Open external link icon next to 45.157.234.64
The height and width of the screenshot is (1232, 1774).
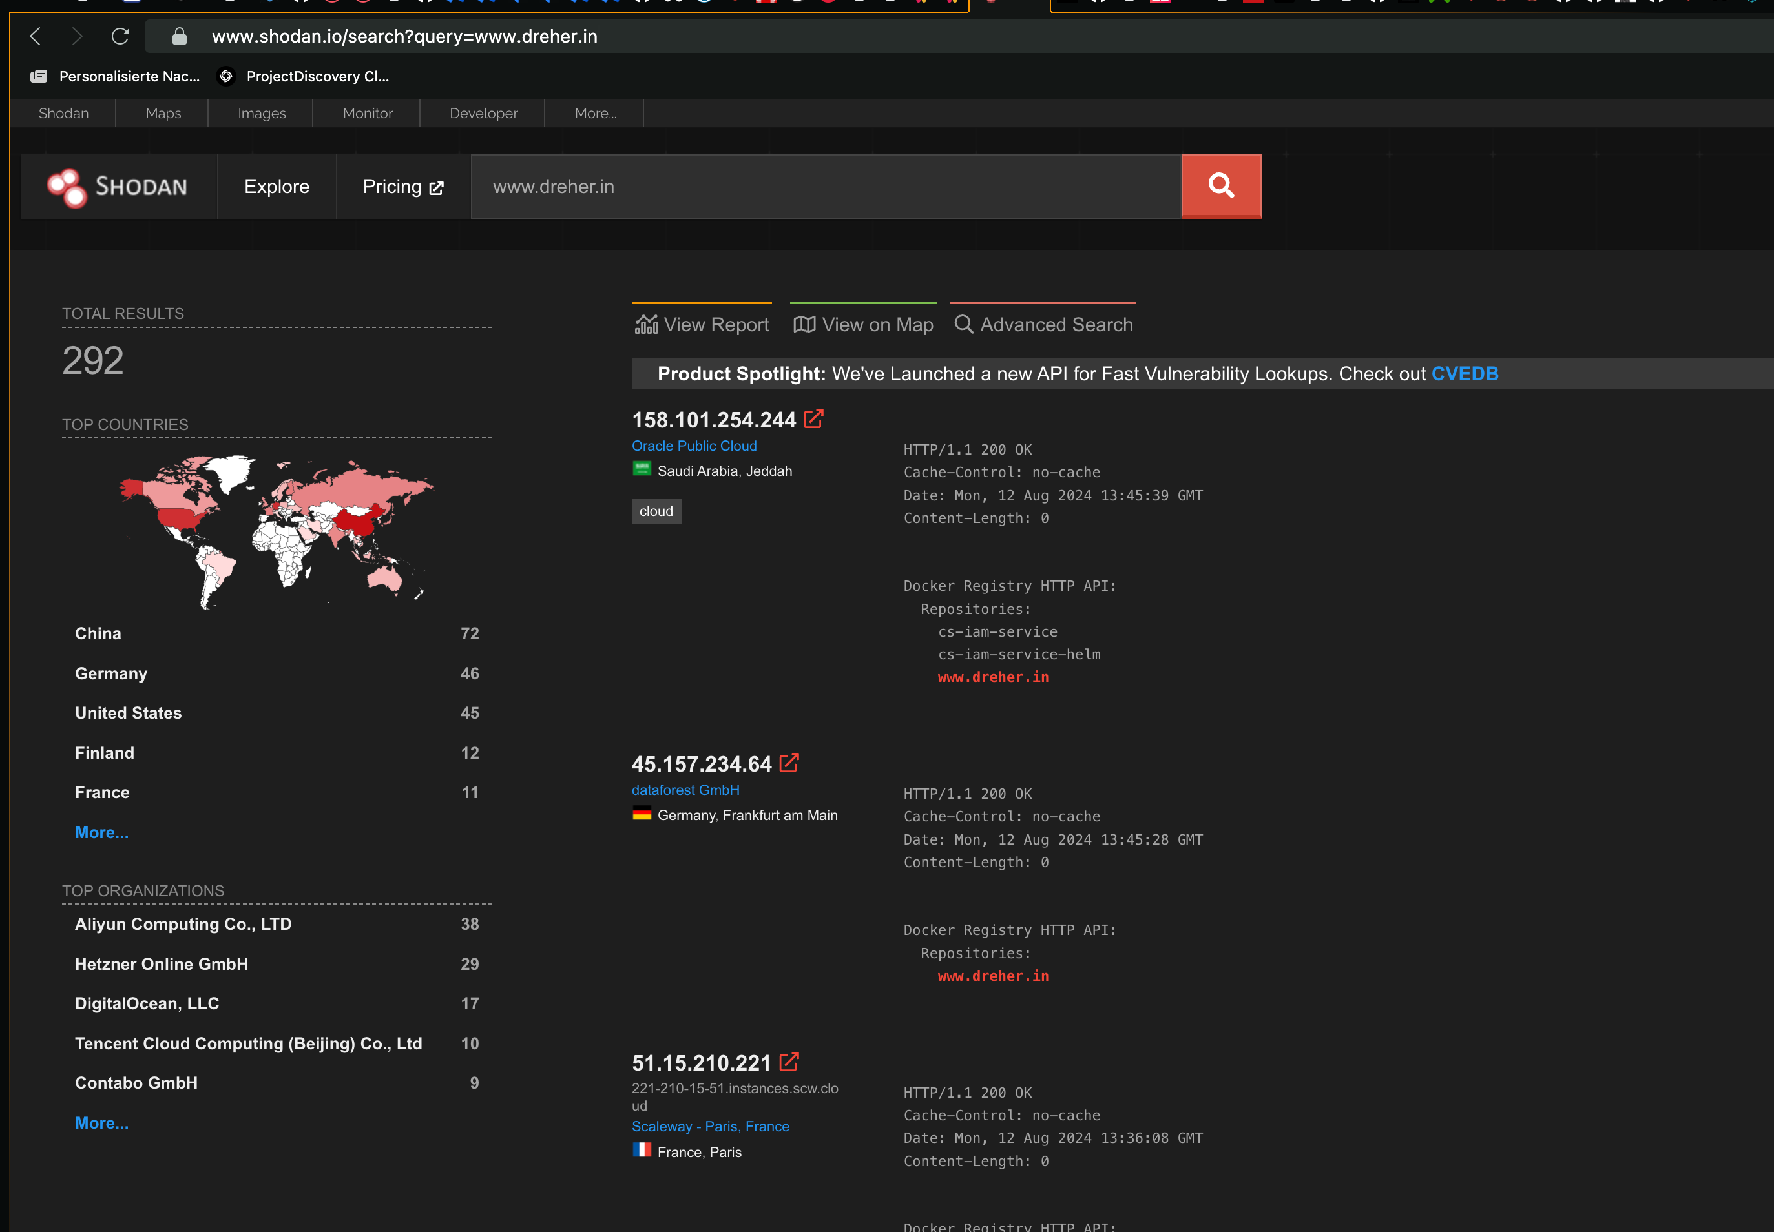tap(789, 763)
